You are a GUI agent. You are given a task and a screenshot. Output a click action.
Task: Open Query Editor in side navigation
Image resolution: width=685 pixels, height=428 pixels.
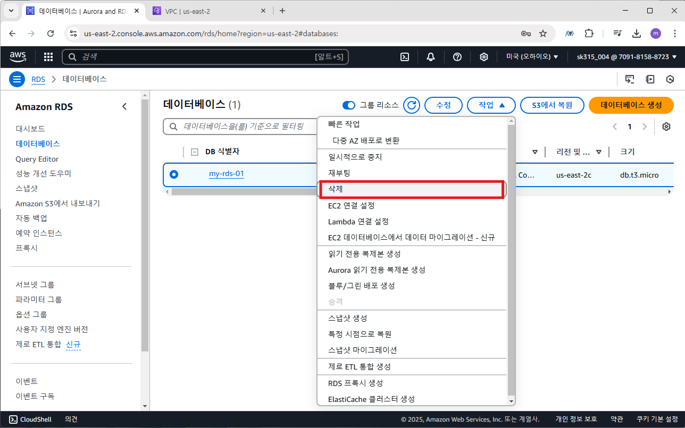pyautogui.click(x=37, y=159)
